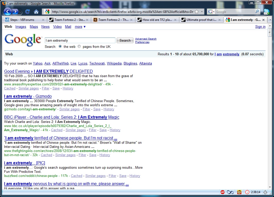
Task: Open the 'i am extremely... [PIC]' result
Action: 24,163
